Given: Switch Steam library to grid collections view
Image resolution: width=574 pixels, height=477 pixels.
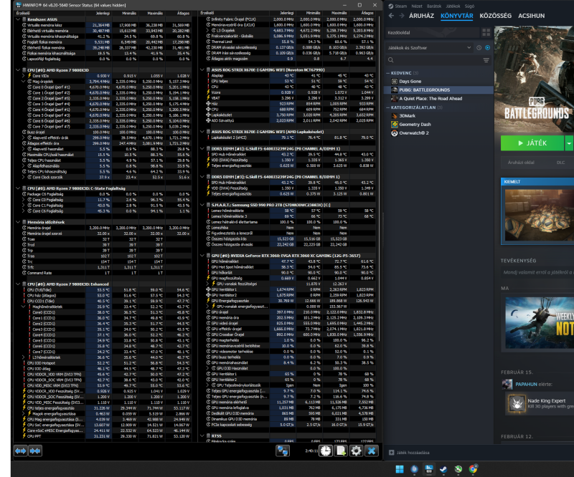Looking at the screenshot, I should (x=486, y=32).
